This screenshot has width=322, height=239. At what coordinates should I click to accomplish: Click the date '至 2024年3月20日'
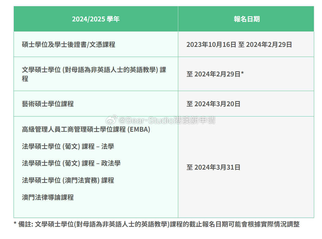click(x=213, y=104)
